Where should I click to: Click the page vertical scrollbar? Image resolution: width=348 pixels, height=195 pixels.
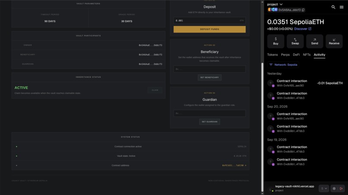pyautogui.click(x=262, y=127)
